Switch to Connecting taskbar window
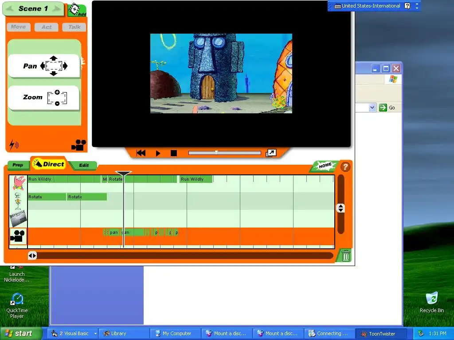Image resolution: width=454 pixels, height=340 pixels. pyautogui.click(x=330, y=334)
